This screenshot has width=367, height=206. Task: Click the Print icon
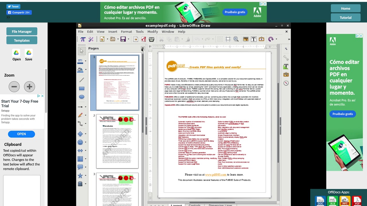tap(152, 39)
